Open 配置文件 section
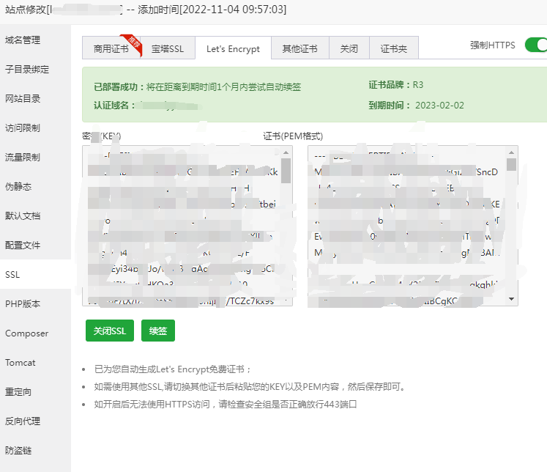 coord(23,246)
